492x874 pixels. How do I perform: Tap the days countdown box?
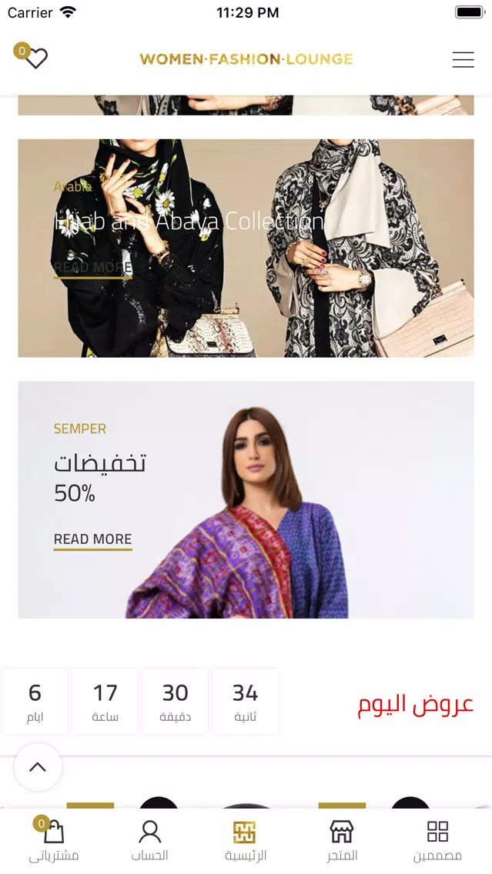point(35,701)
